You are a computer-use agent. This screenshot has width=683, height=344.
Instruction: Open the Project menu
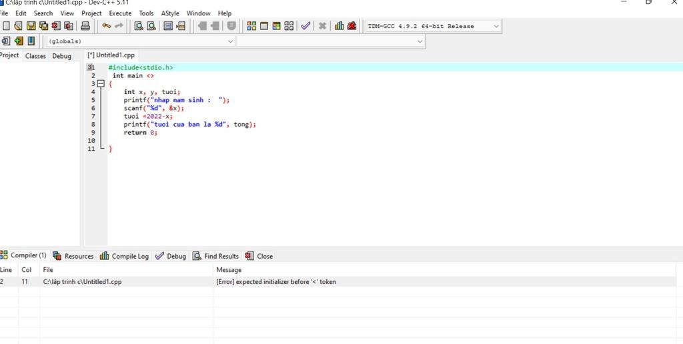(91, 13)
